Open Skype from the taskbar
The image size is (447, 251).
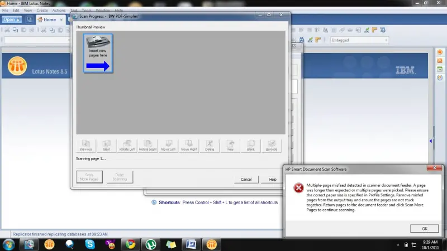90,244
